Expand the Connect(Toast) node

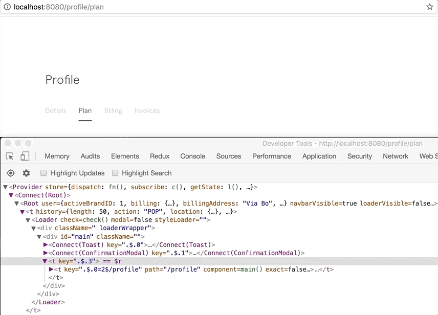[45, 244]
